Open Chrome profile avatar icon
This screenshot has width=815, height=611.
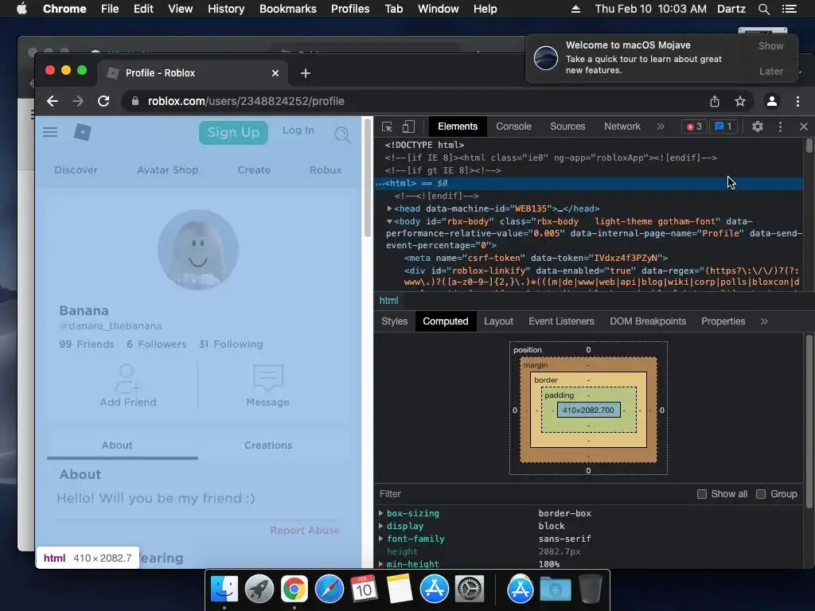point(772,101)
